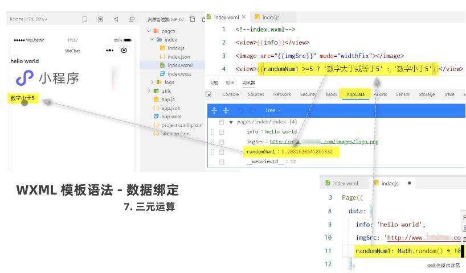
Task: Tick the info row checkbox
Action: pos(222,132)
